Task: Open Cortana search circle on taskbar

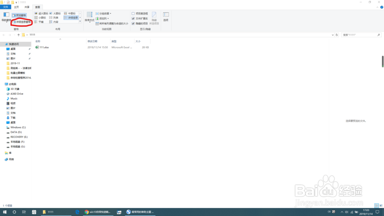Action: pos(14,212)
